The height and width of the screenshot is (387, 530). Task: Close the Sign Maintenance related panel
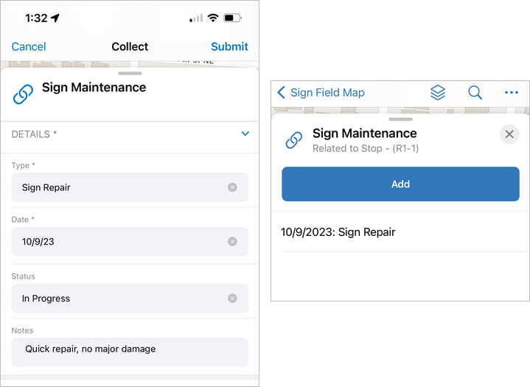(509, 134)
